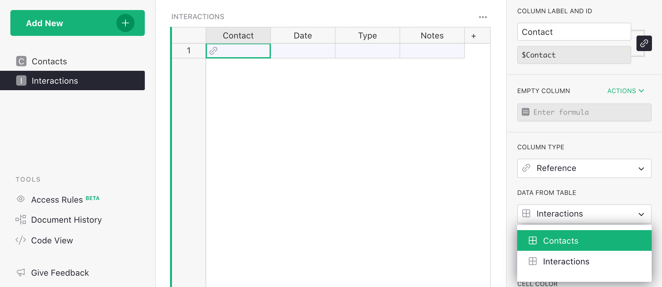Open Access Rules via the eye icon
Image resolution: width=662 pixels, height=287 pixels.
(21, 199)
